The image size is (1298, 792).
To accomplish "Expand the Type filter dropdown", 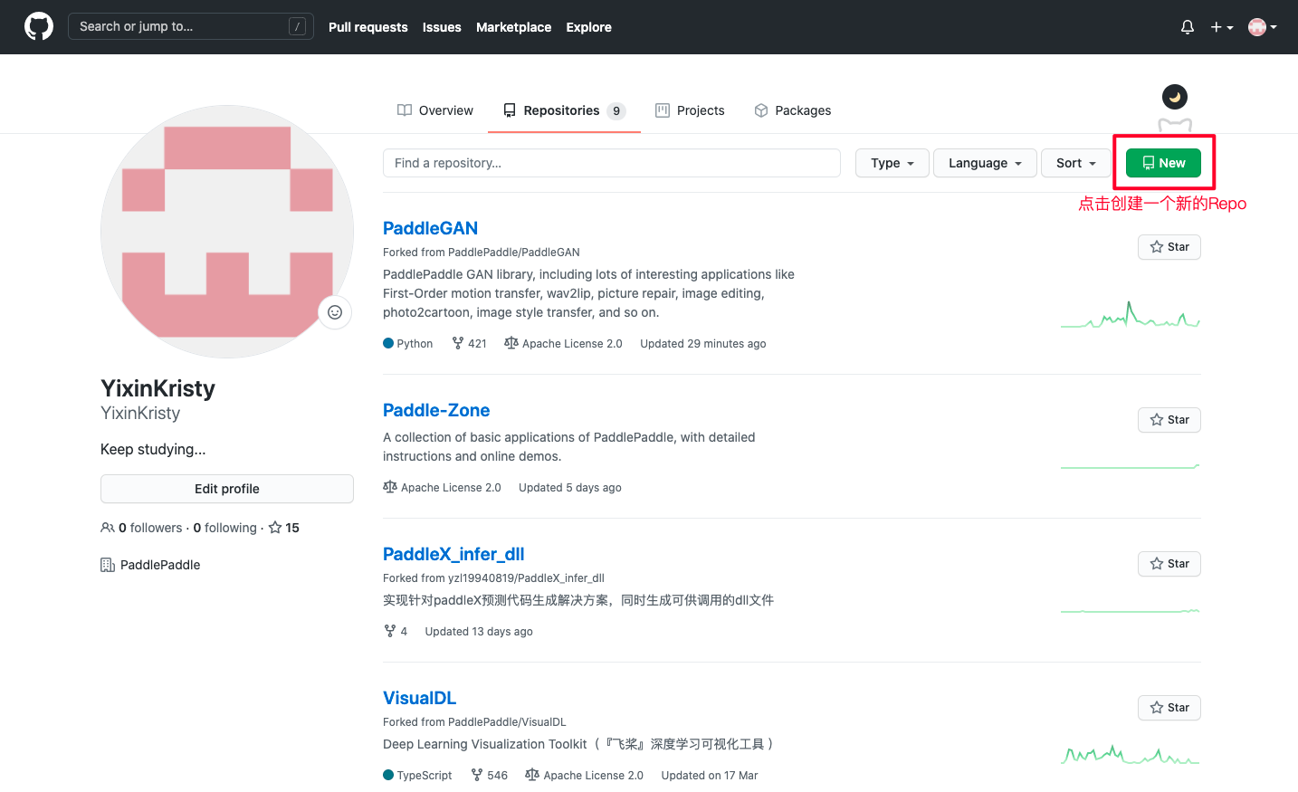I will pyautogui.click(x=892, y=163).
